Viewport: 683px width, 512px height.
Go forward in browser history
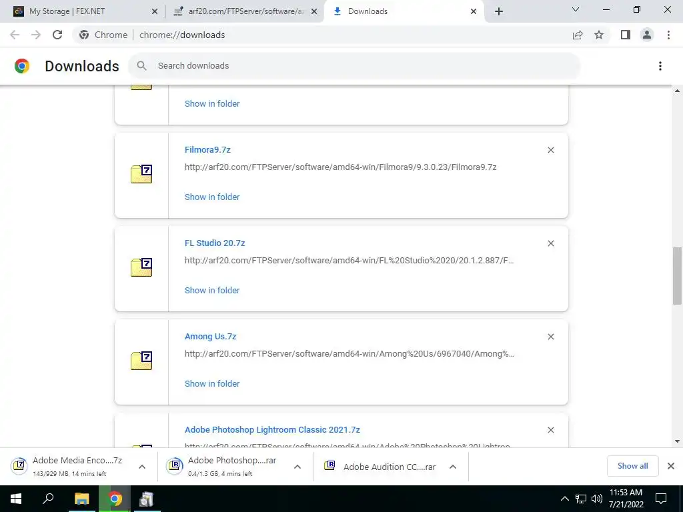click(x=36, y=35)
